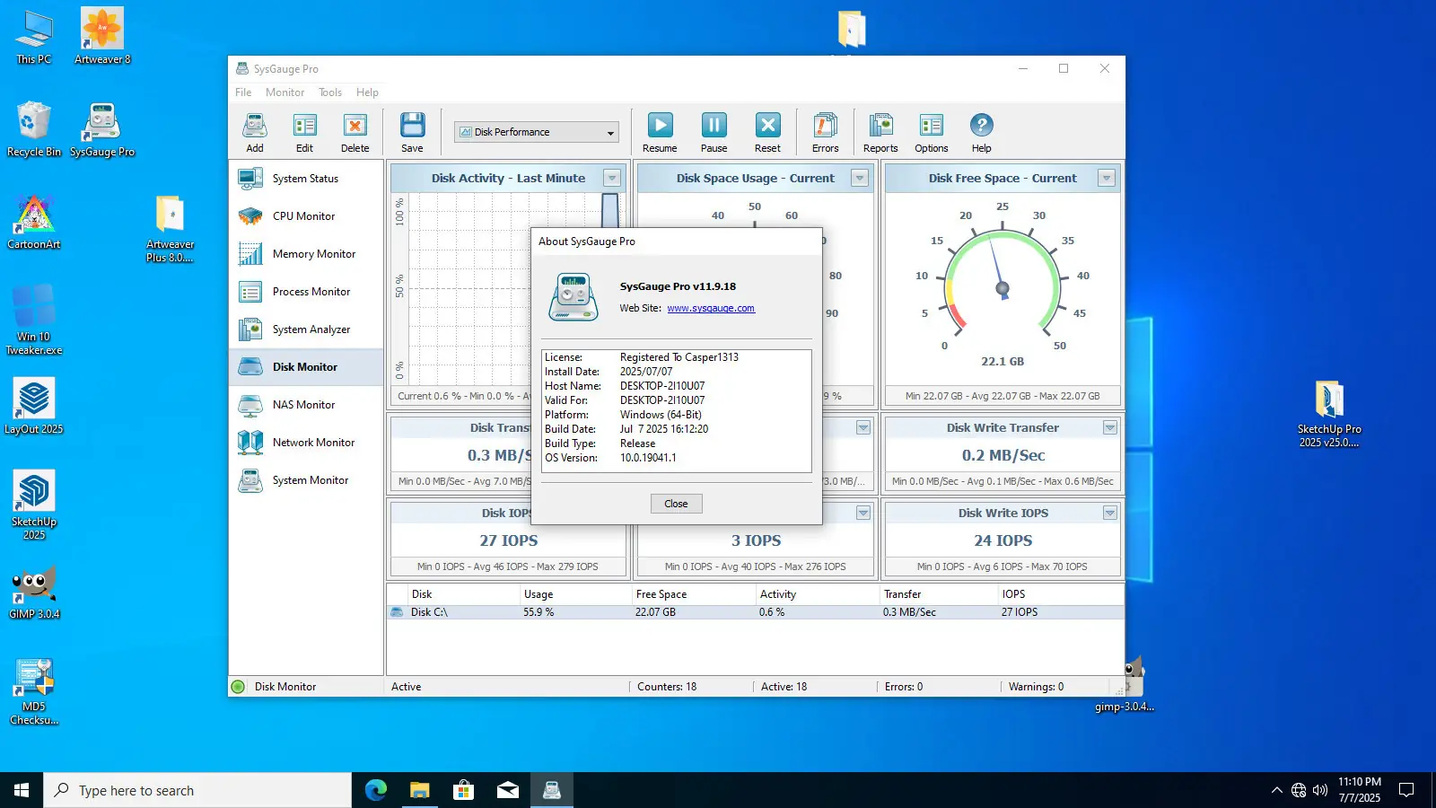
Task: Open Reports from the toolbar
Action: point(880,132)
